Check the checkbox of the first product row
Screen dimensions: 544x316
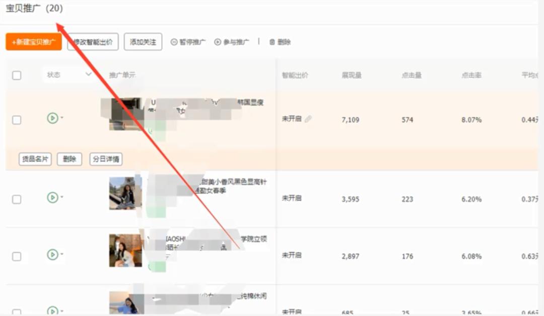point(17,119)
